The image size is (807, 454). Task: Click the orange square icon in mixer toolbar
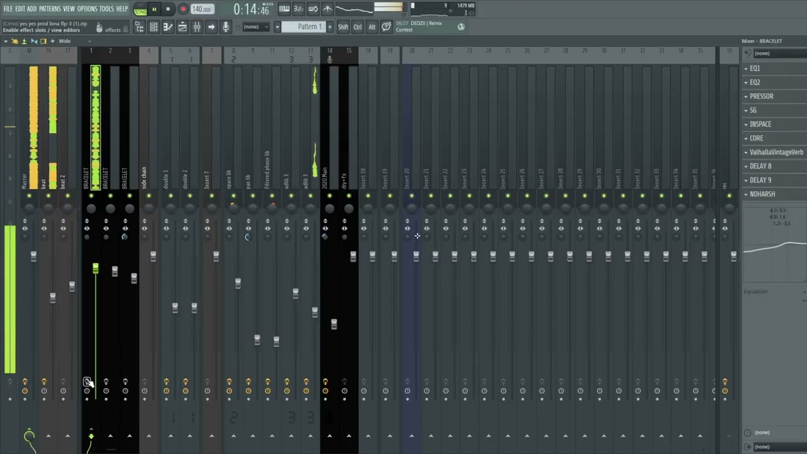pyautogui.click(x=43, y=41)
